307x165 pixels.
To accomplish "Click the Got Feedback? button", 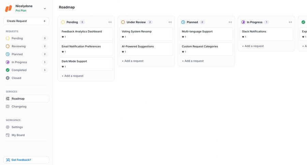I will [x=26, y=160].
